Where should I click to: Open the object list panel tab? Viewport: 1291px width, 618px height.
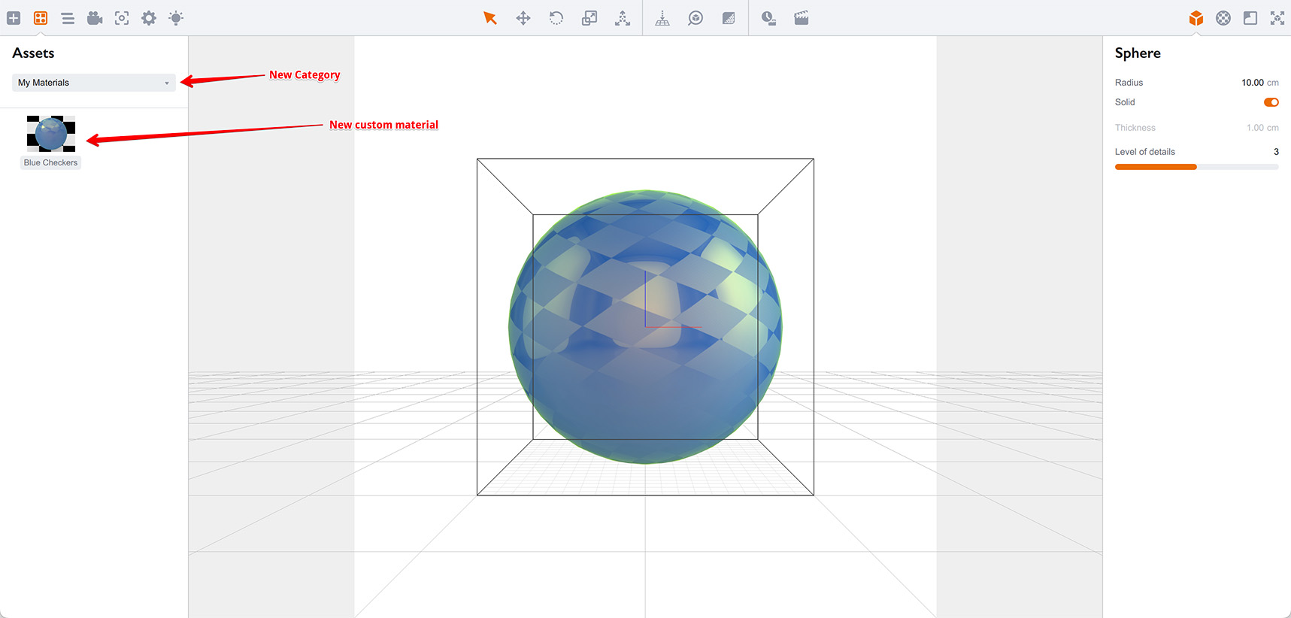[x=68, y=18]
